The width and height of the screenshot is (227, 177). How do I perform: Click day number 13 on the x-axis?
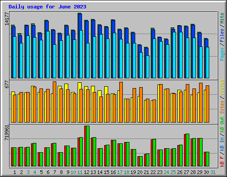(x=93, y=172)
